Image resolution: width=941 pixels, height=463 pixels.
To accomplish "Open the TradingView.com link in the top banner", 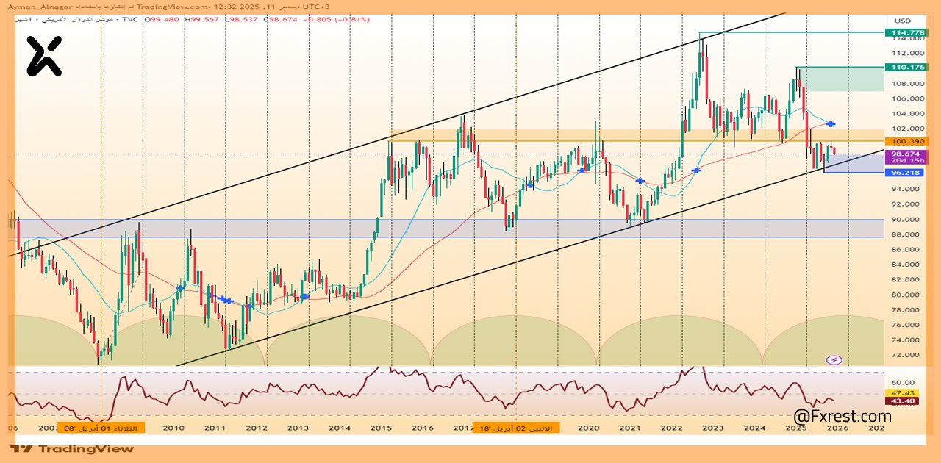I will click(171, 6).
